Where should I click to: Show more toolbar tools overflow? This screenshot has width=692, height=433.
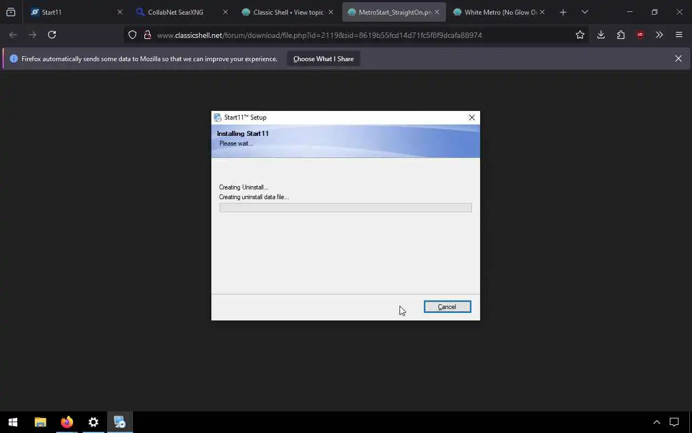pyautogui.click(x=659, y=35)
